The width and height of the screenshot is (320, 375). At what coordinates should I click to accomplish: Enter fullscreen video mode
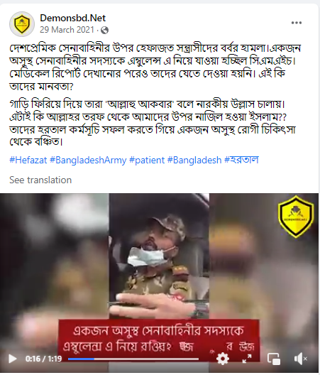[247, 359]
